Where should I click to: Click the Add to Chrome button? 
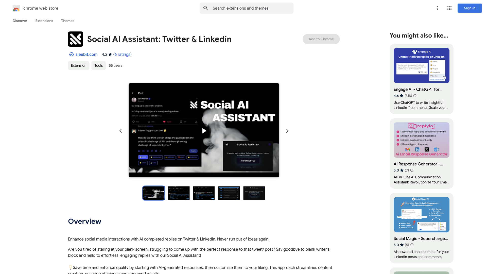click(x=321, y=39)
